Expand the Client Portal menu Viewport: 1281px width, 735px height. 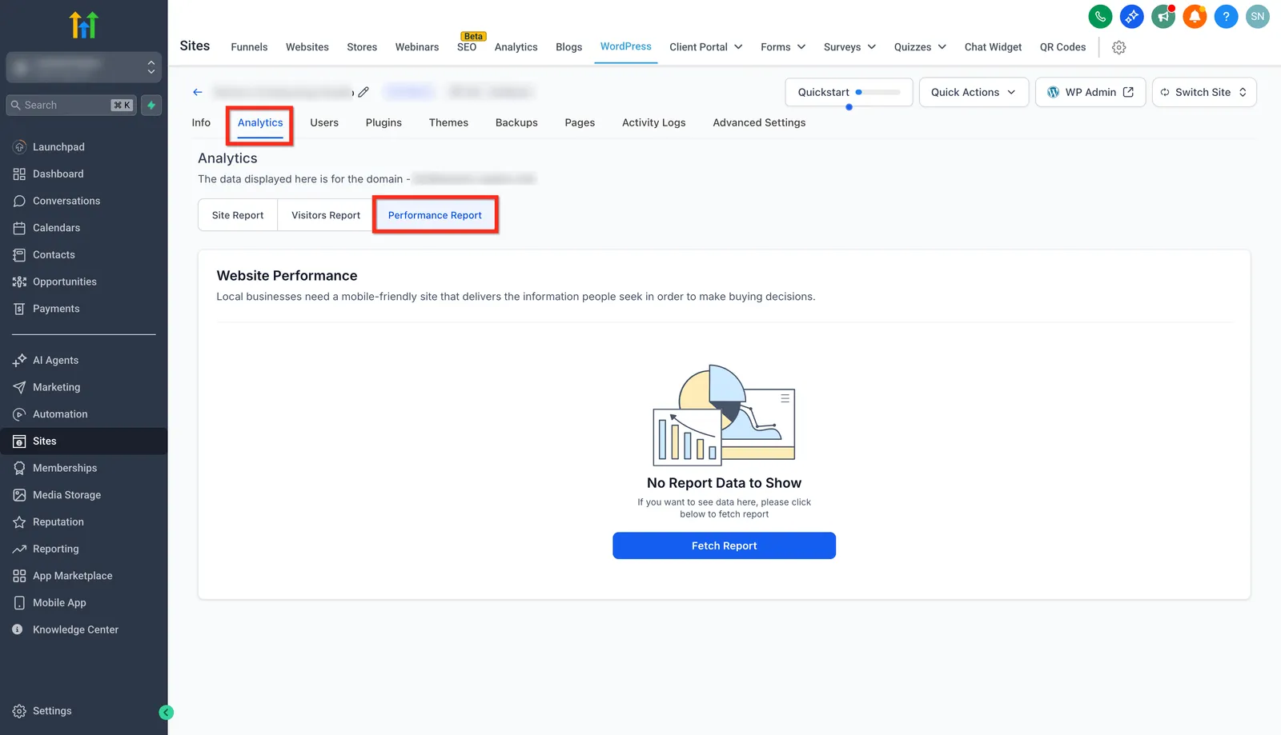706,47
